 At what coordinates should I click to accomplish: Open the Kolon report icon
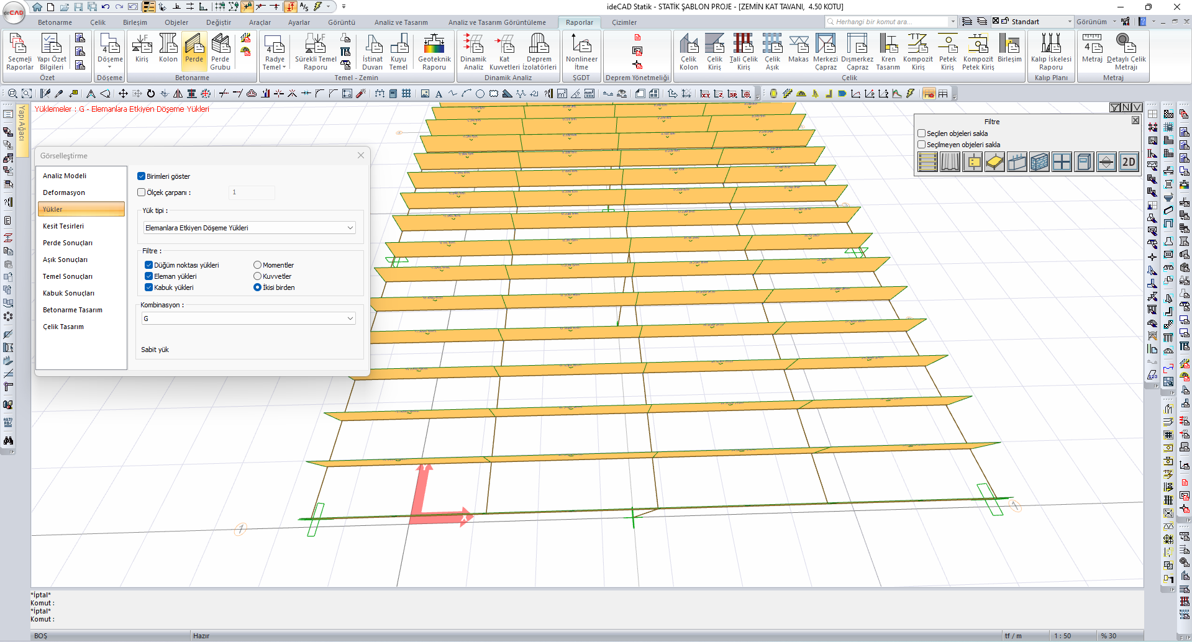coord(168,48)
